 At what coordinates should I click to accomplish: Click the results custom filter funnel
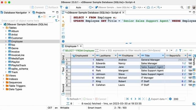[180, 50]
